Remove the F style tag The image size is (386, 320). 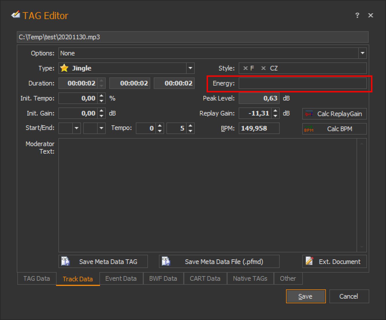pyautogui.click(x=245, y=68)
